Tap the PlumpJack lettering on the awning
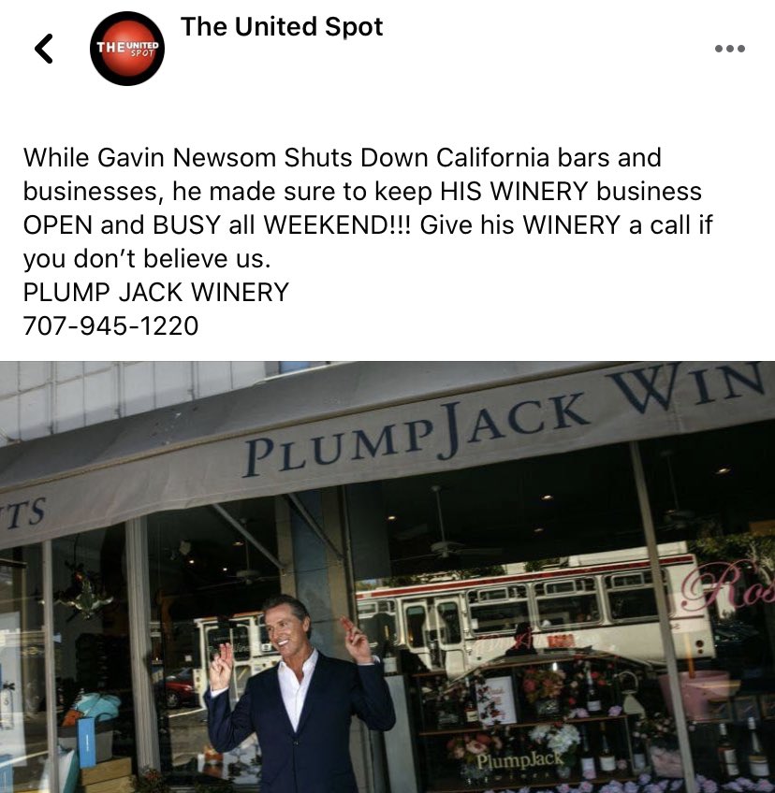This screenshot has width=775, height=793. (417, 433)
